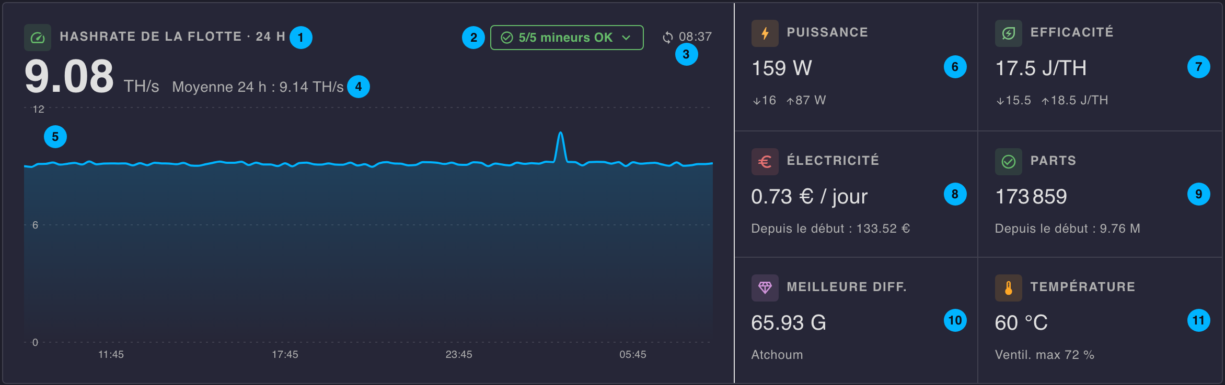The height and width of the screenshot is (385, 1225).
Task: Open the 5/5 mineurs OK dropdown
Action: 567,38
